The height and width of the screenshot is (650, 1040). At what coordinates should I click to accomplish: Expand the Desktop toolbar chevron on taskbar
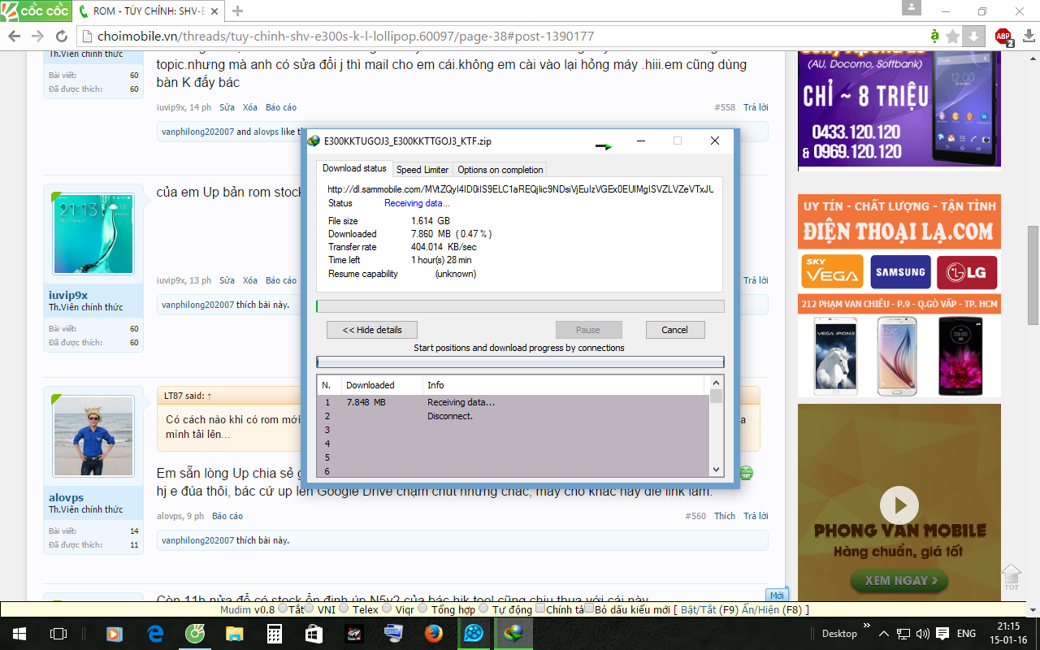pos(866,626)
